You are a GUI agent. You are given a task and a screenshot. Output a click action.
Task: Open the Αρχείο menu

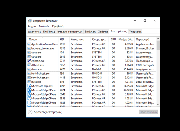click(x=32, y=26)
